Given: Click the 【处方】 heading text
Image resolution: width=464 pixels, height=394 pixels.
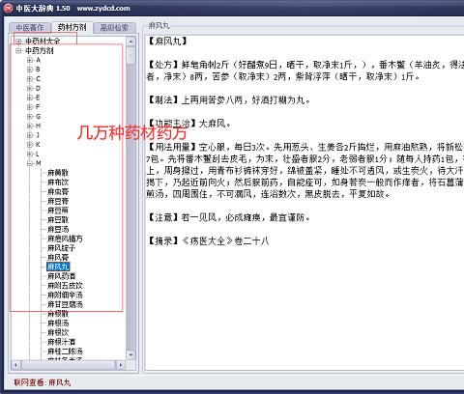Looking at the screenshot, I should click(163, 65).
